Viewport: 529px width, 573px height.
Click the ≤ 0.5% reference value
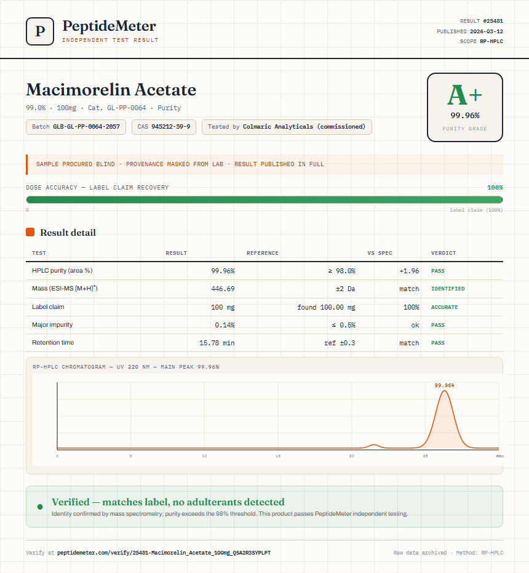pyautogui.click(x=343, y=325)
